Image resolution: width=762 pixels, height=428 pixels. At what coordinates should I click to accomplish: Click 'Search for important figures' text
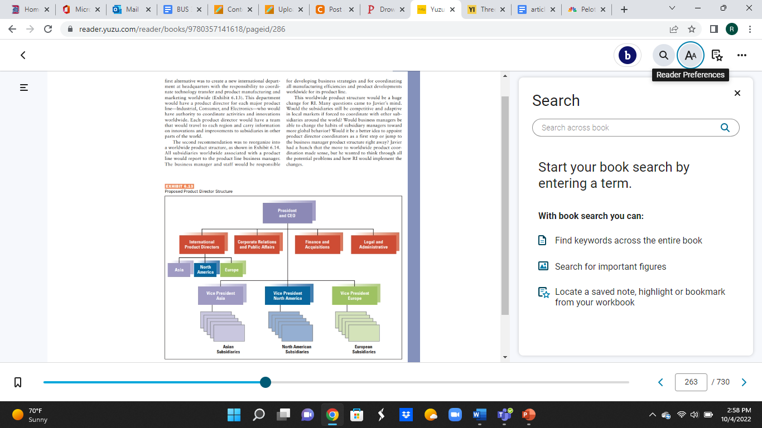pos(610,266)
